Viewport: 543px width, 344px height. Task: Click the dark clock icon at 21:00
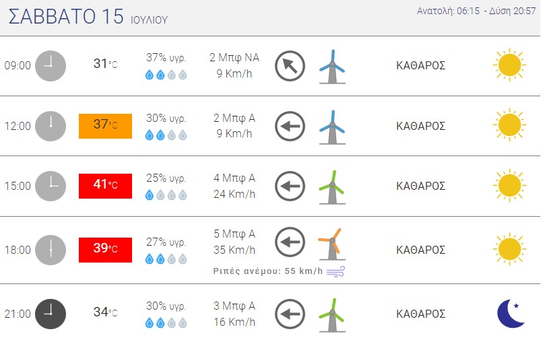tap(51, 314)
